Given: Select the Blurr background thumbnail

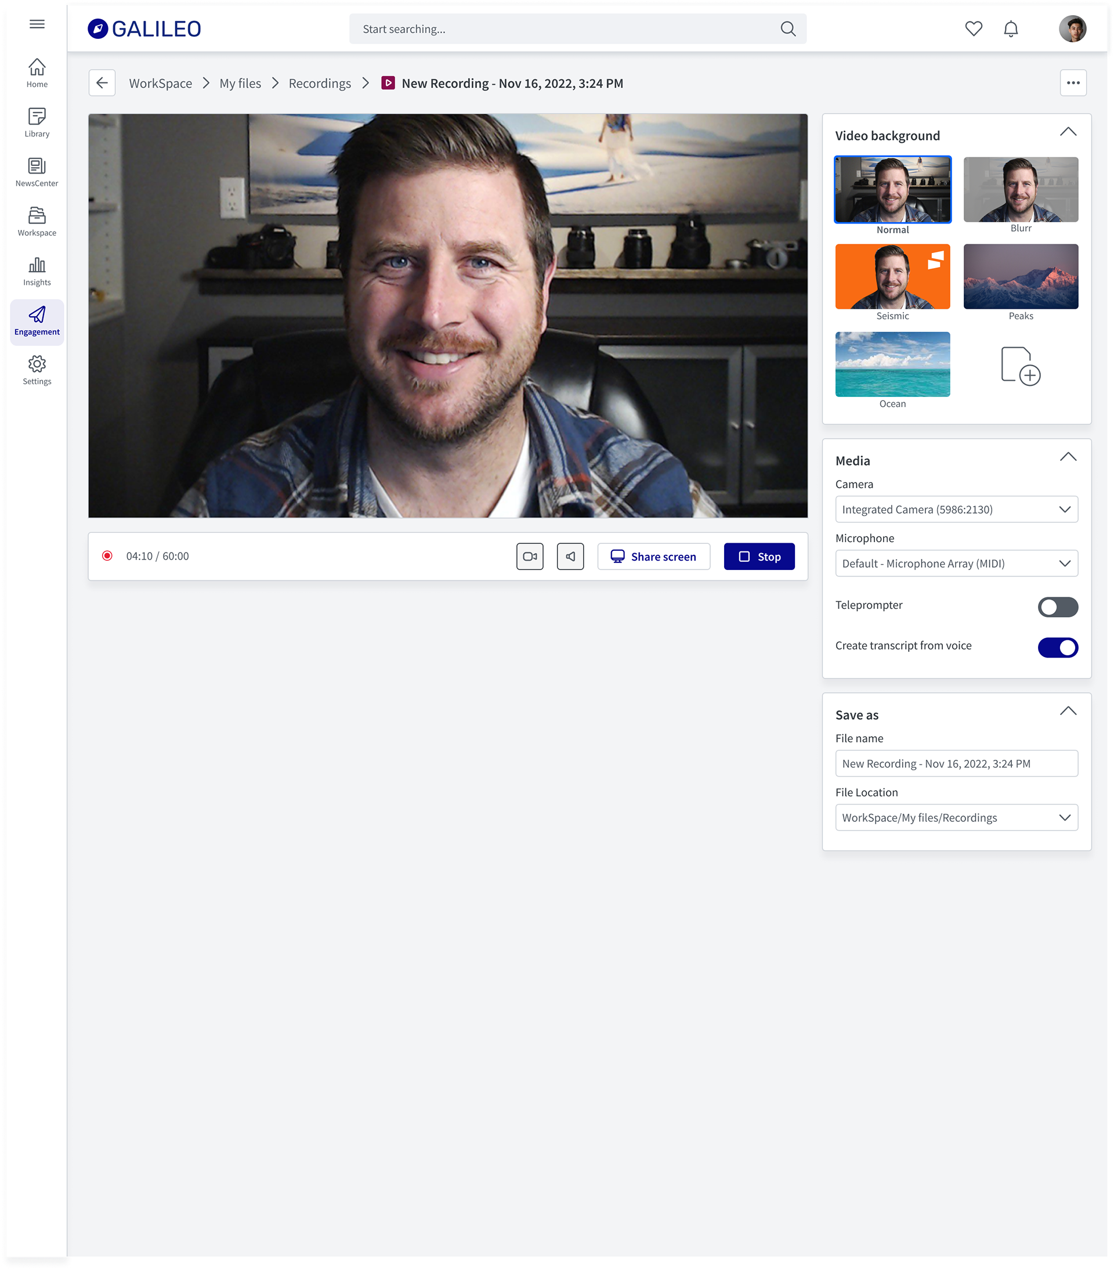Looking at the screenshot, I should point(1019,189).
